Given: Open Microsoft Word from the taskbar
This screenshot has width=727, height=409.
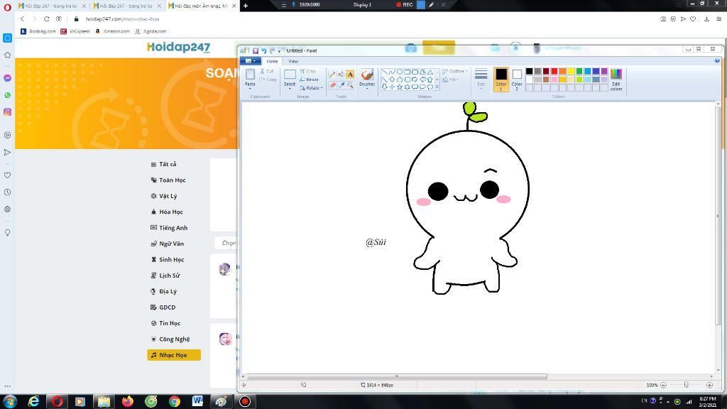Looking at the screenshot, I should click(197, 401).
